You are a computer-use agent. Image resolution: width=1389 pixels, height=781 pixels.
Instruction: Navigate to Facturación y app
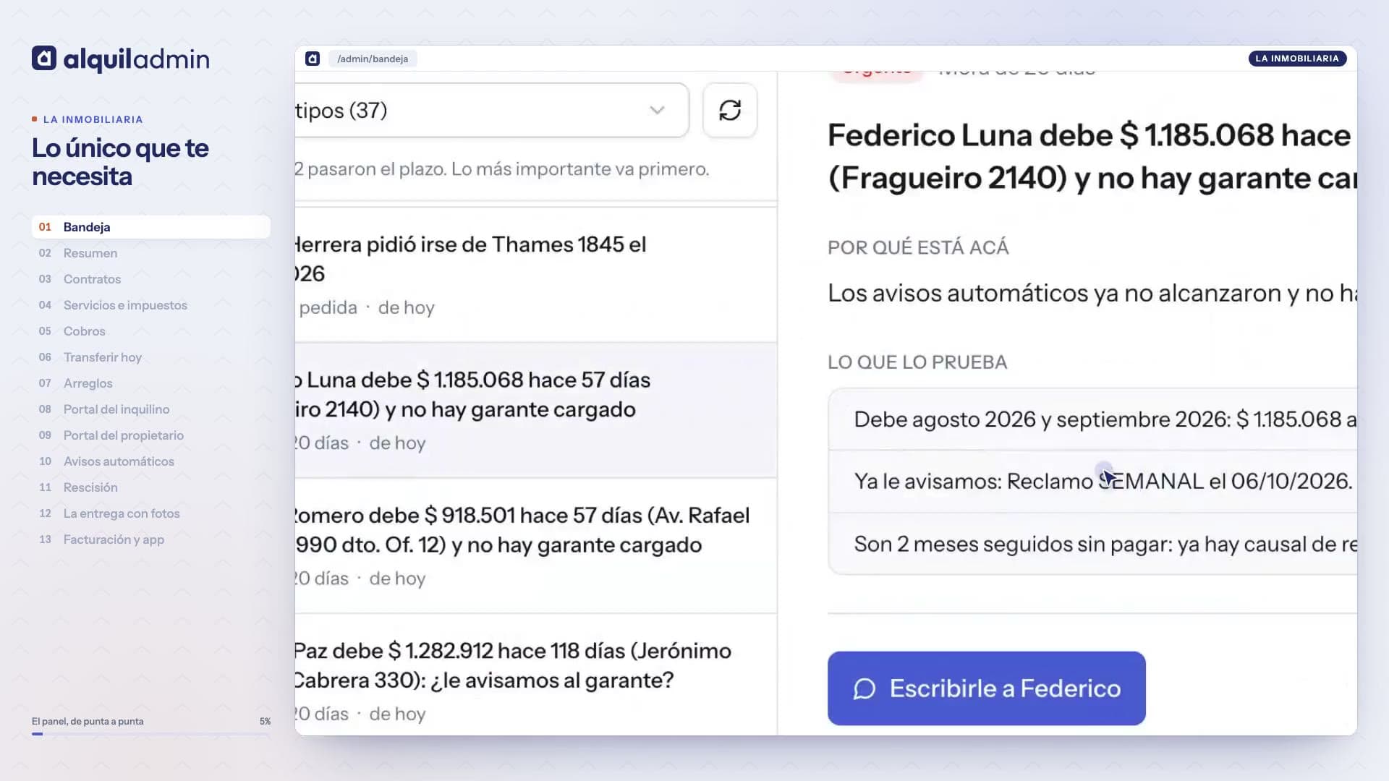pos(151,539)
